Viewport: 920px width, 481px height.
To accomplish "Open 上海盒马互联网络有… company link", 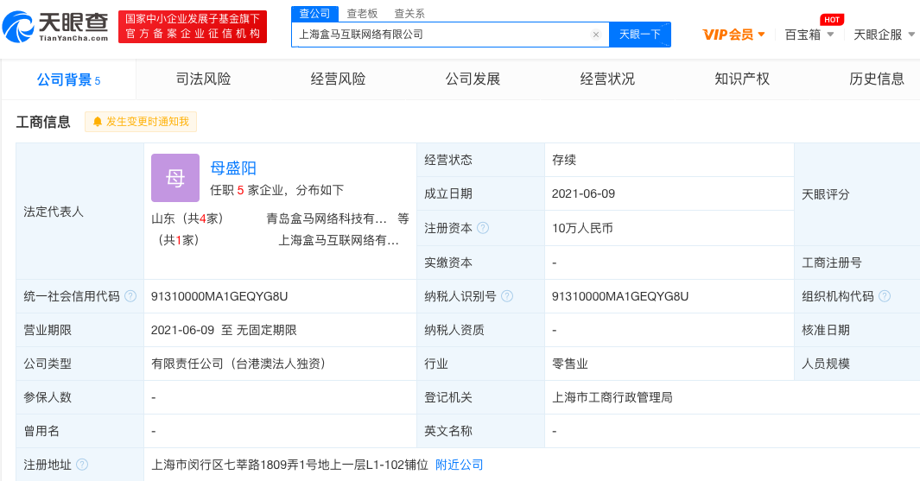I will 339,240.
